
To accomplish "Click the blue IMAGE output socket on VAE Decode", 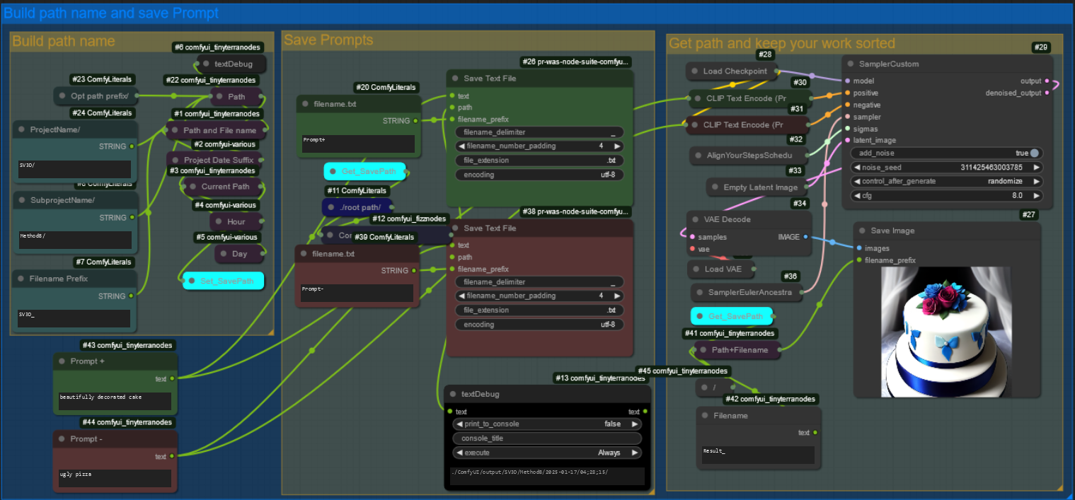I will (x=806, y=238).
